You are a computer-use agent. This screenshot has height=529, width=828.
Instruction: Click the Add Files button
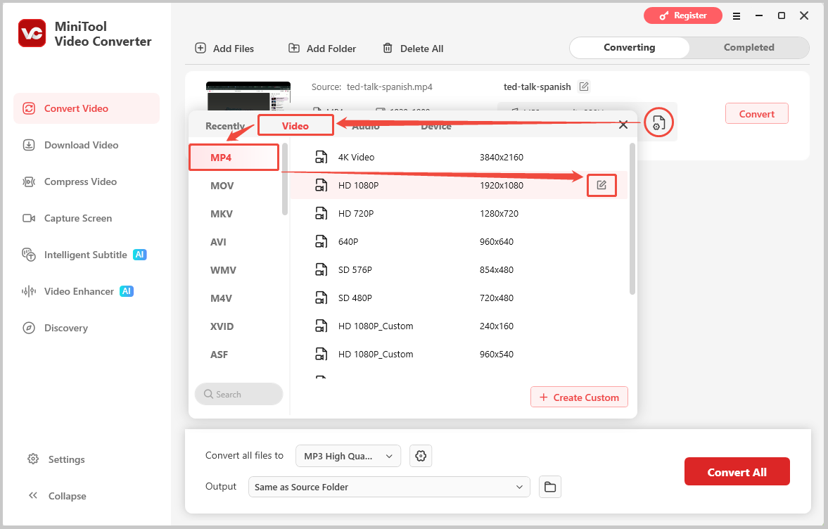(x=224, y=49)
